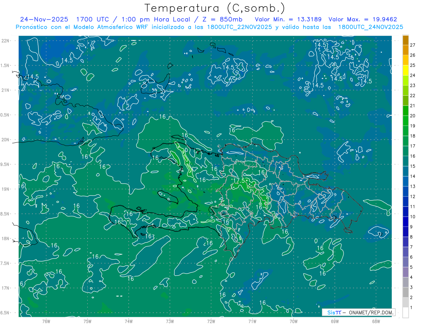Click the value 15 on the color scale

413,166
